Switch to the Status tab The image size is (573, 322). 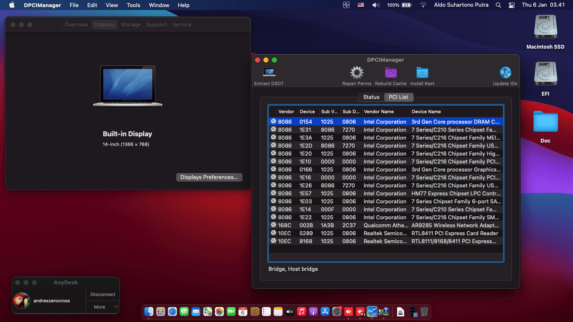371,97
